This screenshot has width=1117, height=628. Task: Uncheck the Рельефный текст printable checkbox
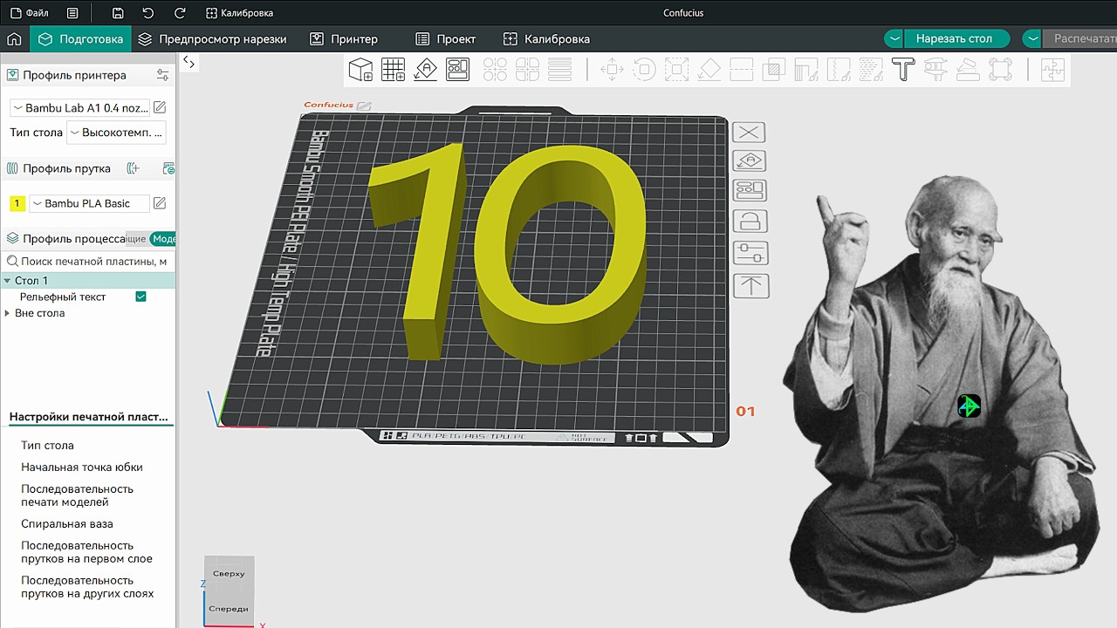pyautogui.click(x=140, y=297)
